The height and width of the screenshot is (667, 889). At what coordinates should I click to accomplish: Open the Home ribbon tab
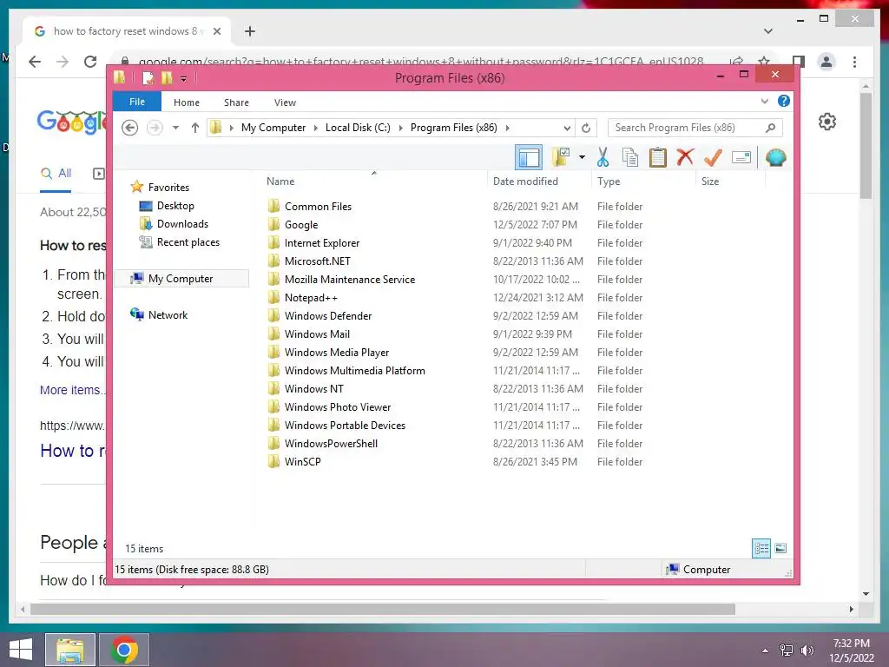coord(187,102)
